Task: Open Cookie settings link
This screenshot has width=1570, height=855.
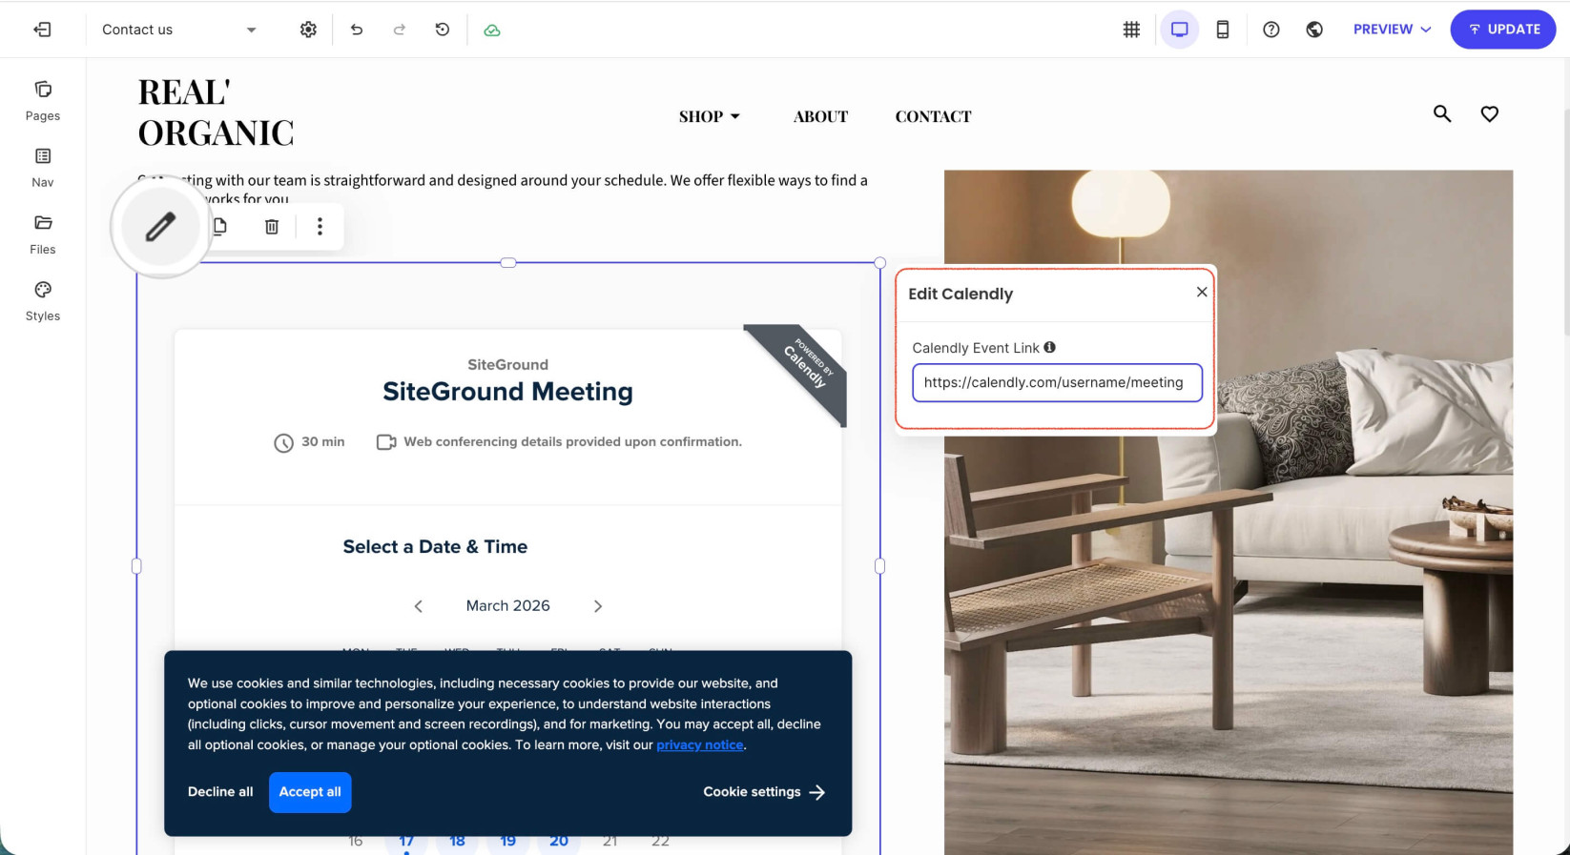Action: point(764,792)
